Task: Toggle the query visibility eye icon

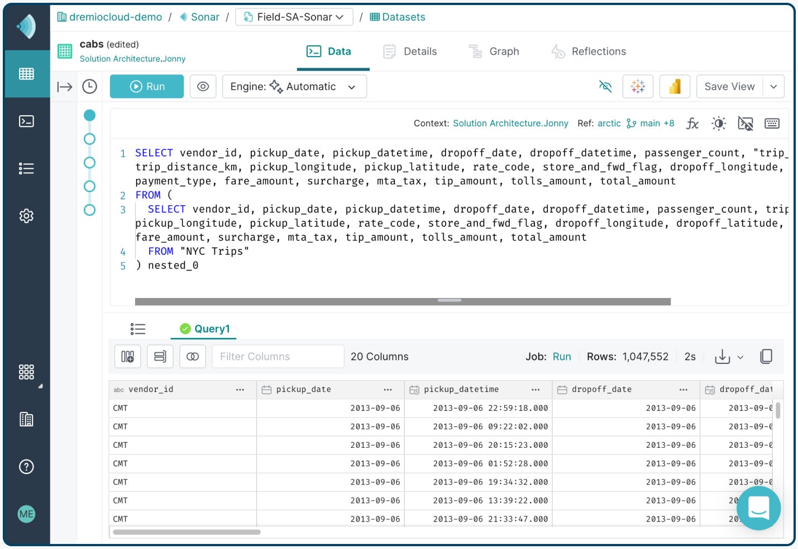Action: [x=203, y=86]
